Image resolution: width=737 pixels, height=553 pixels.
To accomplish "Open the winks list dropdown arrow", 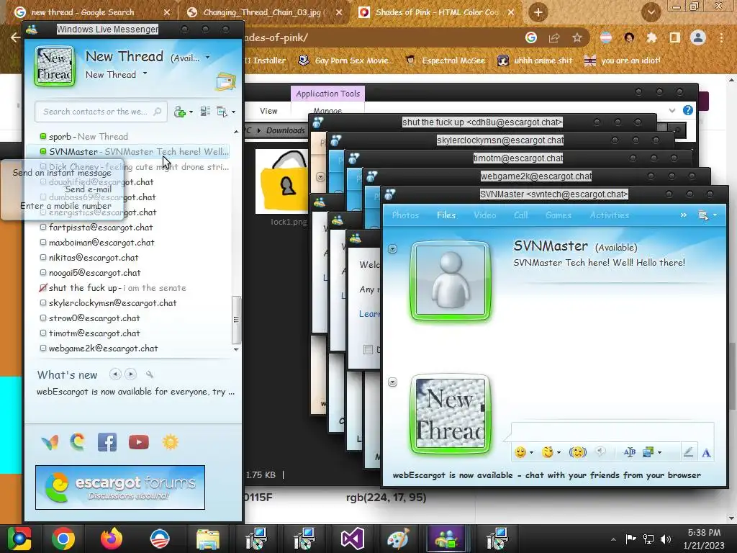I will point(559,452).
